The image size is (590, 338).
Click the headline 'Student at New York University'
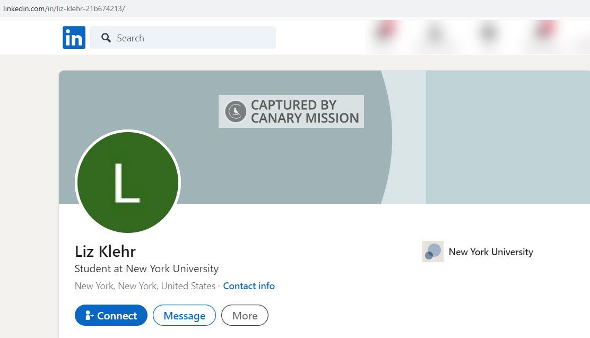[146, 268]
